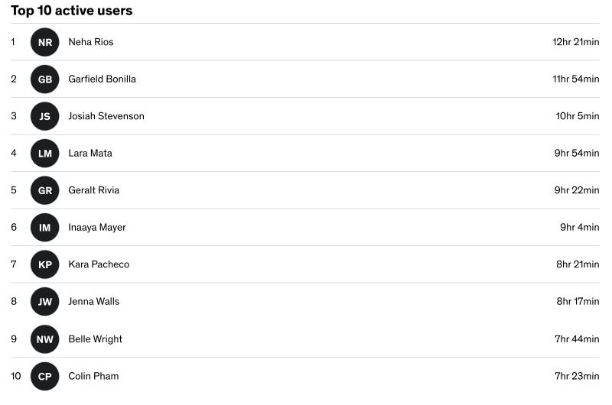
Task: Select the Colin Pham name
Action: tap(93, 376)
